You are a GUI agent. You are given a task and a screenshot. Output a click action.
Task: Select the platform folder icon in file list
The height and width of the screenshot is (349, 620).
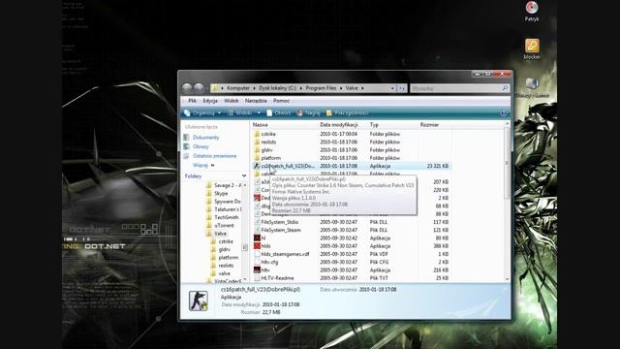point(257,158)
